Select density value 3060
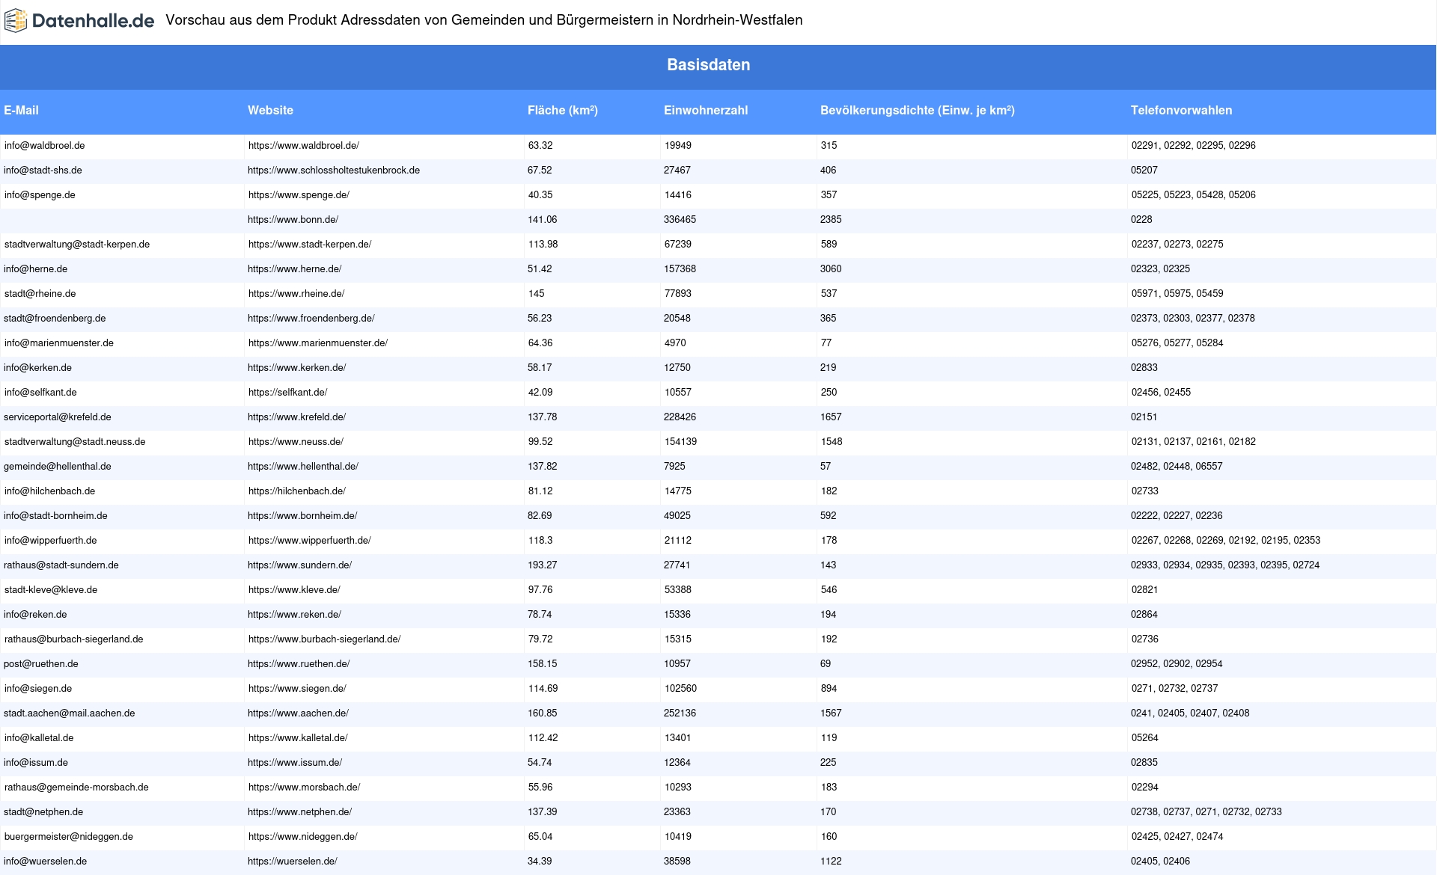This screenshot has height=875, width=1437. coord(831,269)
